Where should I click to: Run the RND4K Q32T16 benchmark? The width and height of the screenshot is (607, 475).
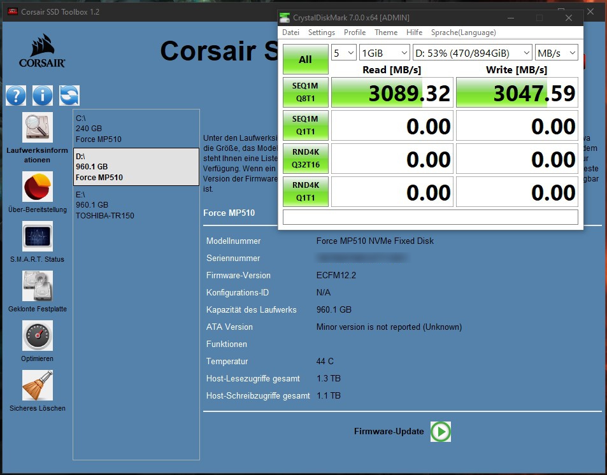306,159
